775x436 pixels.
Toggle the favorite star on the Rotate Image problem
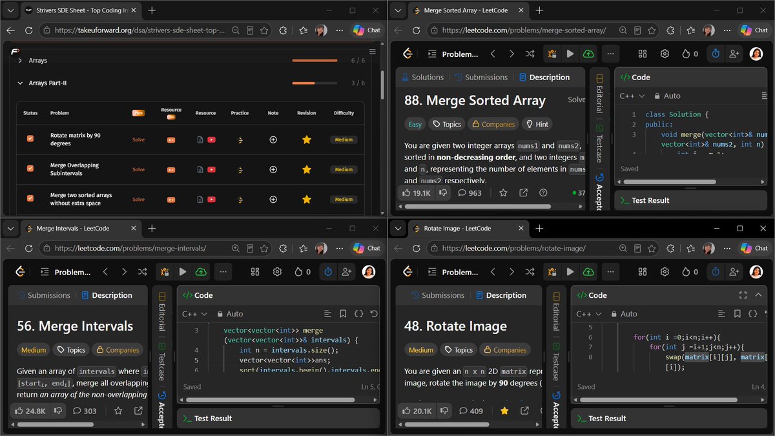click(x=504, y=410)
